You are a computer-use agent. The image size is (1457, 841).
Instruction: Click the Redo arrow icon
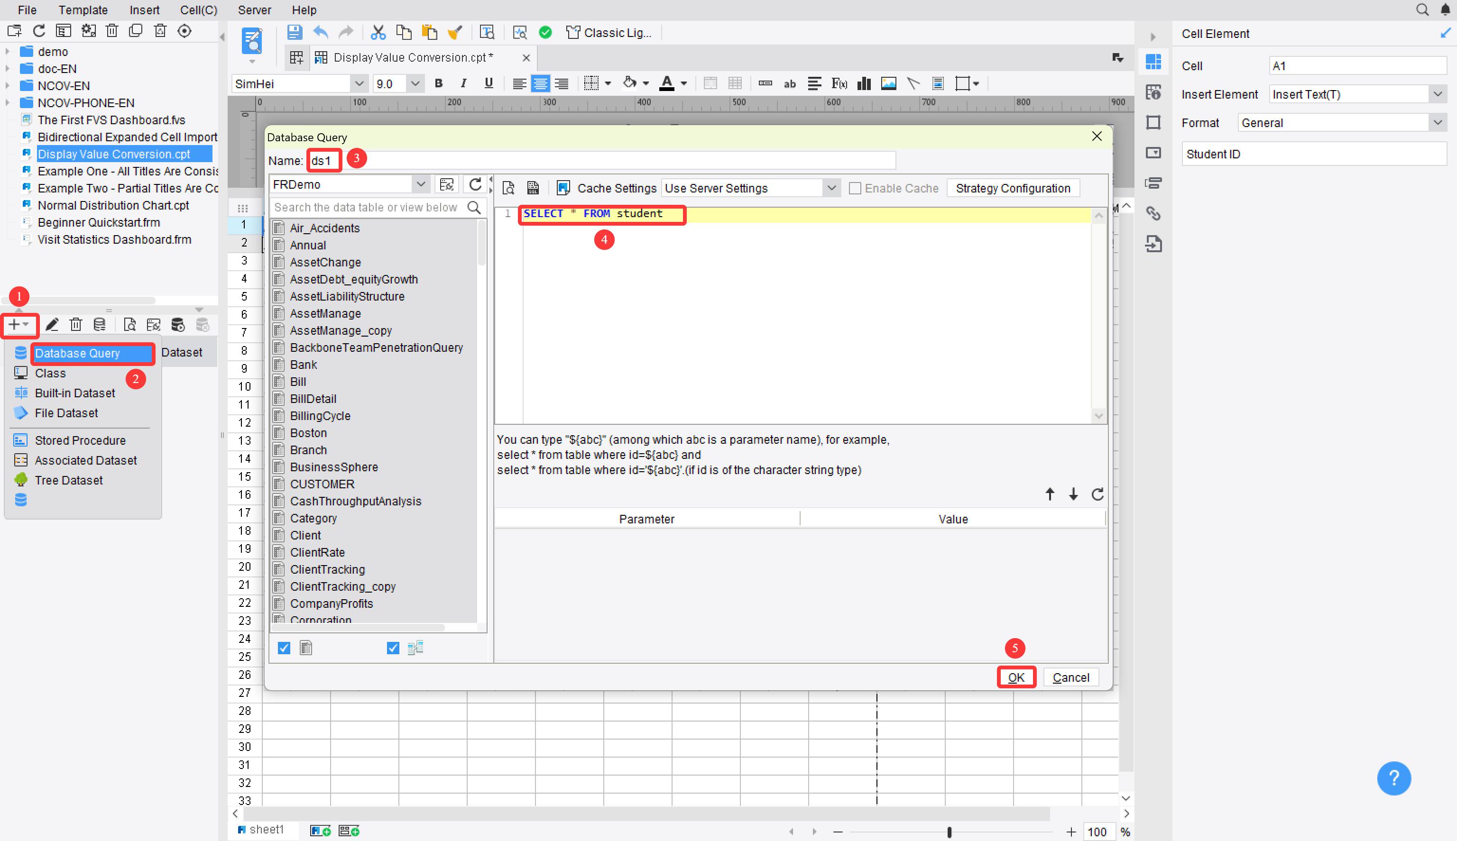coord(345,32)
